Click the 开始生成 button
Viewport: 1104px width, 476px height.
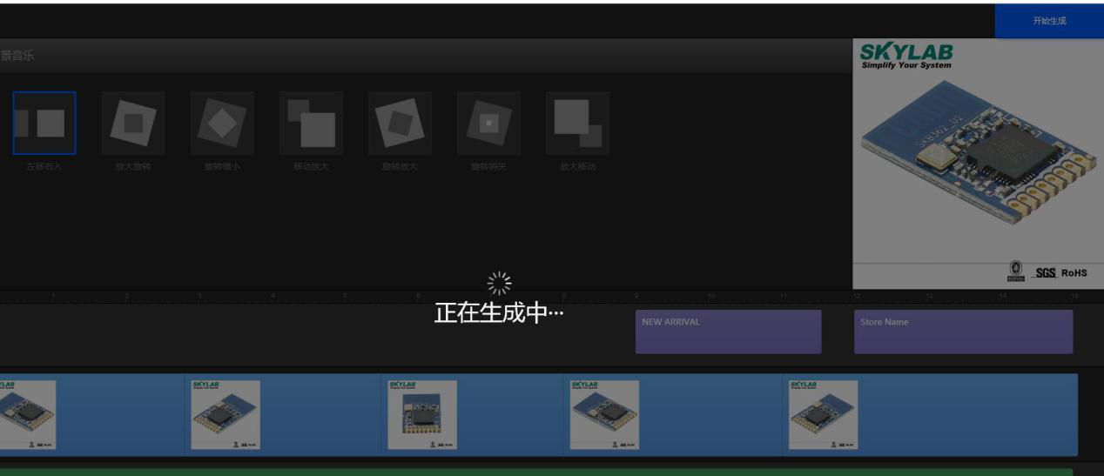1049,21
